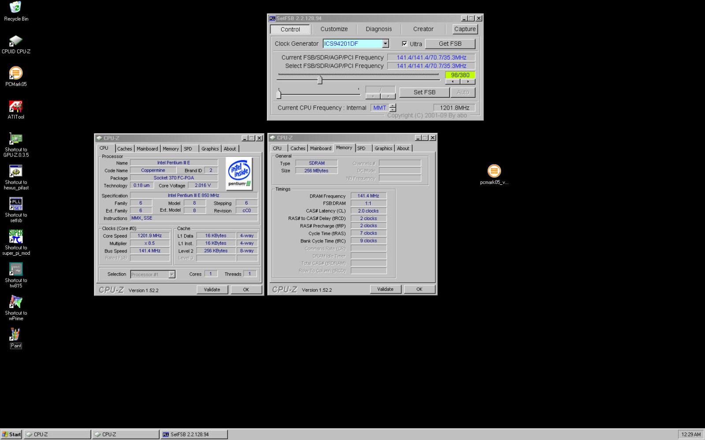Click SetFSB title bar PLL icon

point(272,18)
